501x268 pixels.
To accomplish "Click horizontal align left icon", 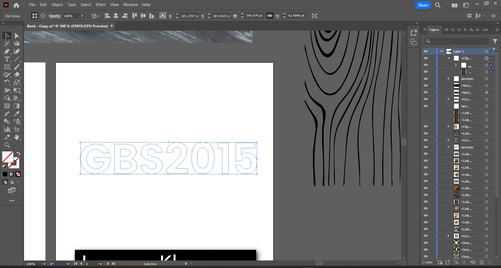I will tap(107, 16).
